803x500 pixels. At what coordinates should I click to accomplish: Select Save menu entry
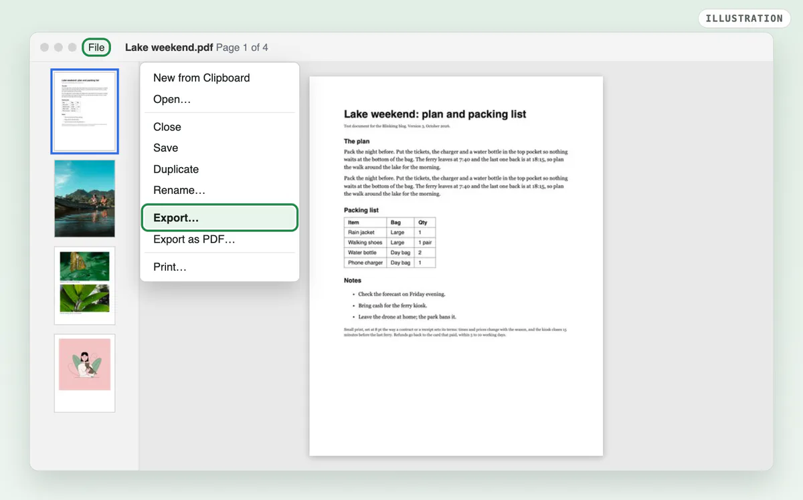coord(219,148)
